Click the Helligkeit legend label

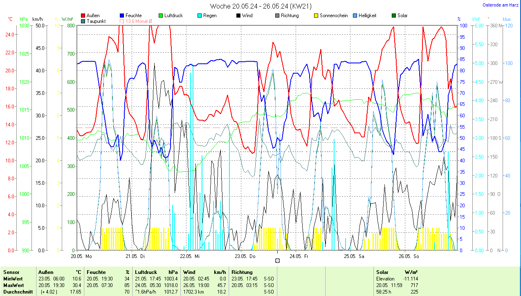pyautogui.click(x=367, y=16)
